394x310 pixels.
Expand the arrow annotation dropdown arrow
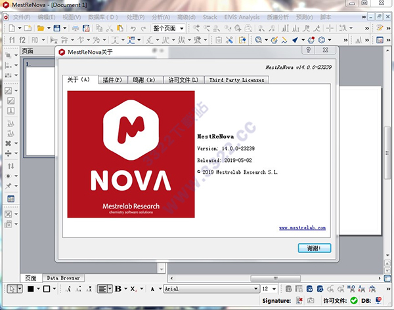tap(303, 40)
